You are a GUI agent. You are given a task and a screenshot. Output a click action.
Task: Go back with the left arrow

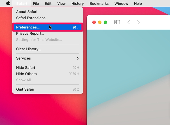(129, 22)
